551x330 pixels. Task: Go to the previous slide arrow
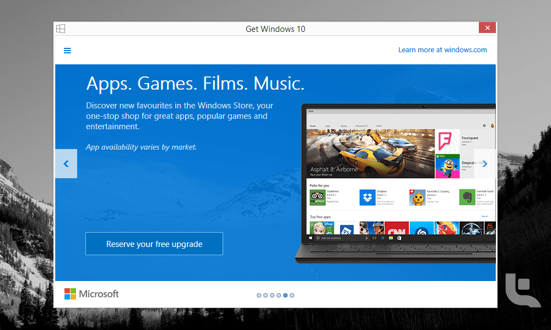(66, 164)
